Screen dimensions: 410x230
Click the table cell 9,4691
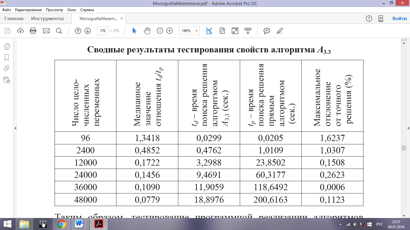209,175
